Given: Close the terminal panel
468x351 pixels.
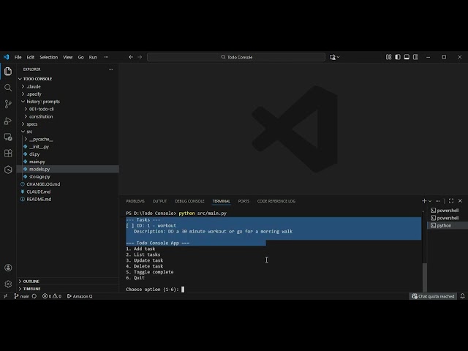Looking at the screenshot, I should click(x=460, y=201).
